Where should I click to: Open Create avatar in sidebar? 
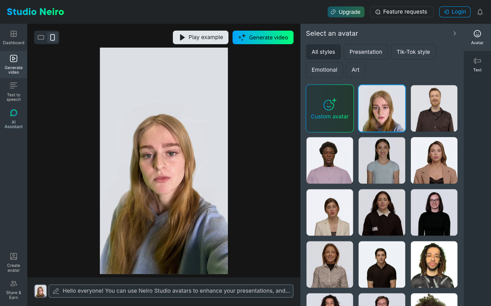(14, 262)
